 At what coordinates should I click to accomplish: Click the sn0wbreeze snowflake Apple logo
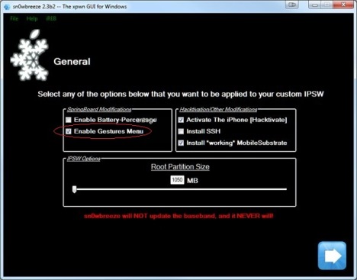coord(30,55)
